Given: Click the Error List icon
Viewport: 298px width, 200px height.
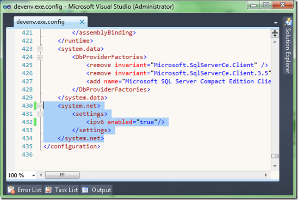Looking at the screenshot, I should coord(12,190).
